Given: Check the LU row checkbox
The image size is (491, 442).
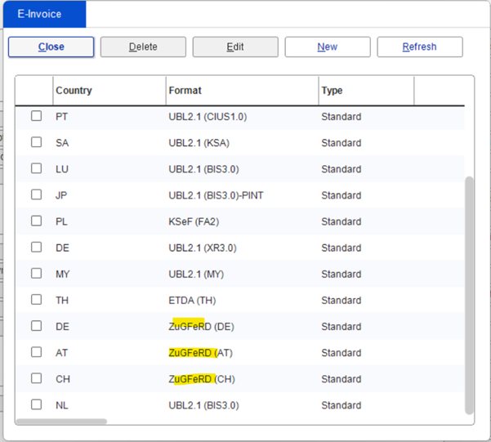Looking at the screenshot, I should click(36, 168).
